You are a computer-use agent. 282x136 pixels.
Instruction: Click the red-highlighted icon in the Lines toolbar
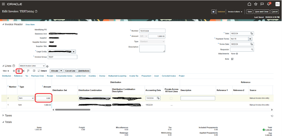point(19,71)
